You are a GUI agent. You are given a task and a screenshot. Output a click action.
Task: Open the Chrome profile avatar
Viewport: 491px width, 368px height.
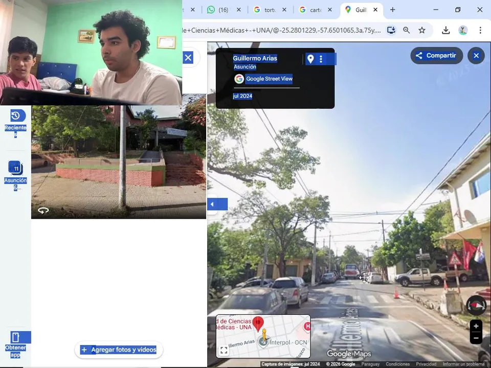(463, 30)
